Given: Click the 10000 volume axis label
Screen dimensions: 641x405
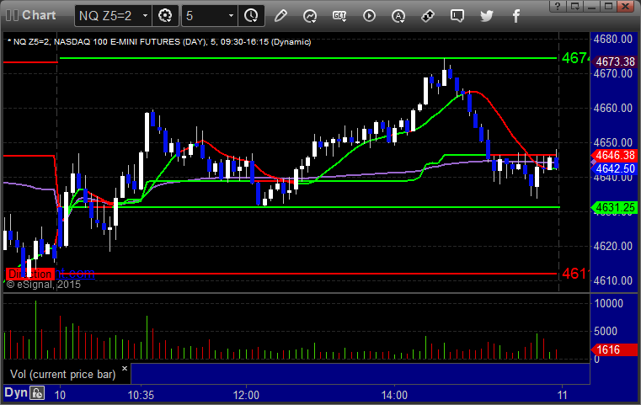Looking at the screenshot, I should (608, 303).
